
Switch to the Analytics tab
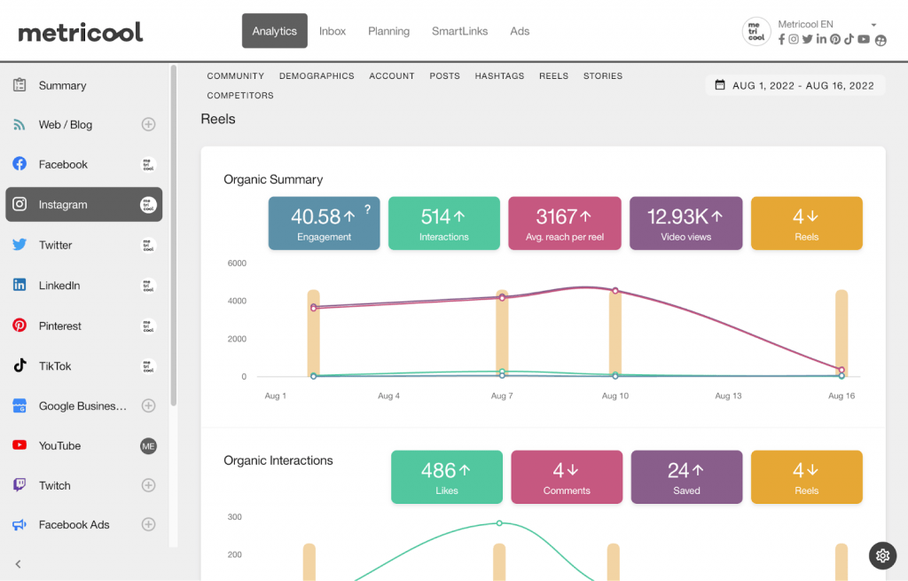click(x=275, y=31)
